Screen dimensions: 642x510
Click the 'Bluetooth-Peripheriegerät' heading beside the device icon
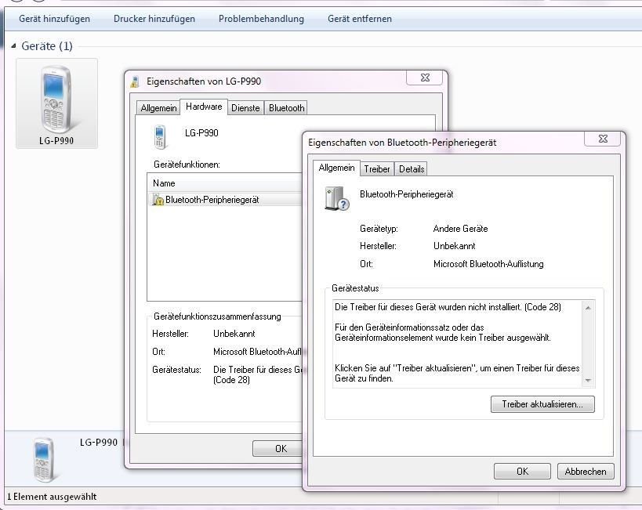407,194
